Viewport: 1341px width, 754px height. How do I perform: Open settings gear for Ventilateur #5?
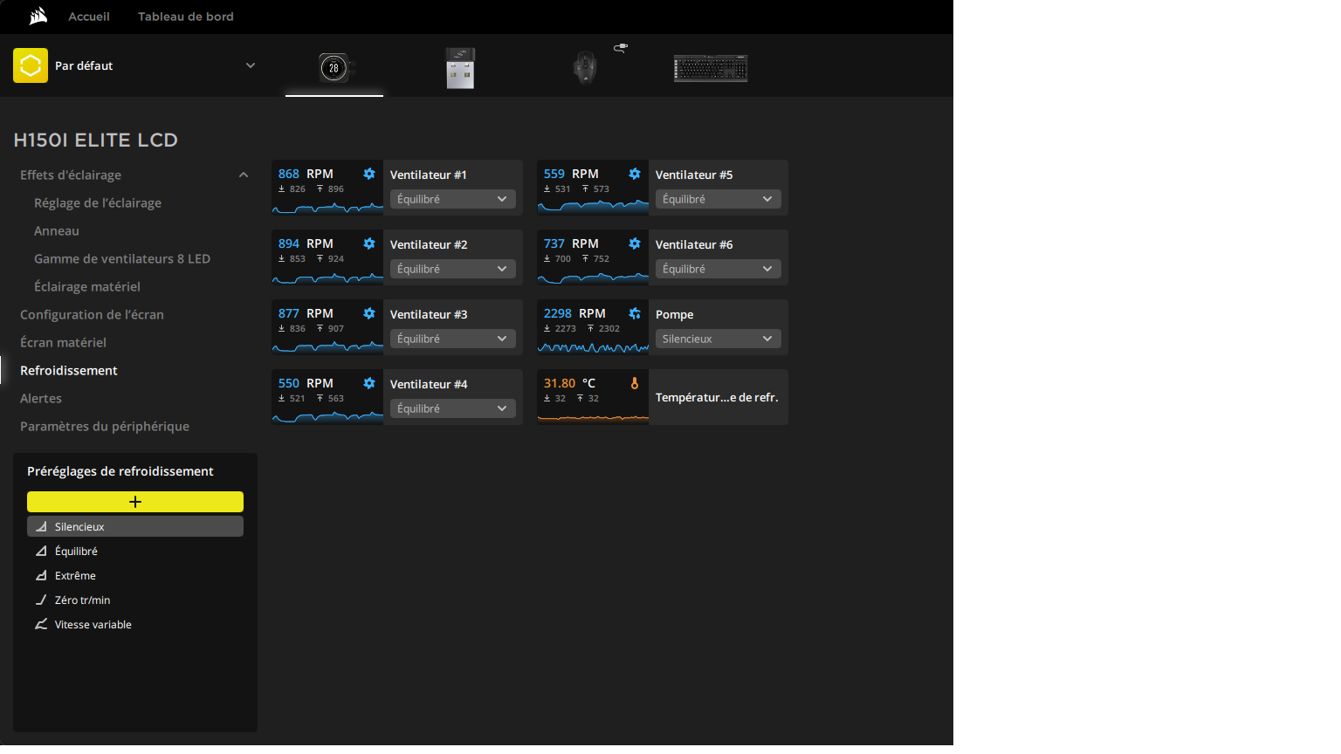point(635,174)
